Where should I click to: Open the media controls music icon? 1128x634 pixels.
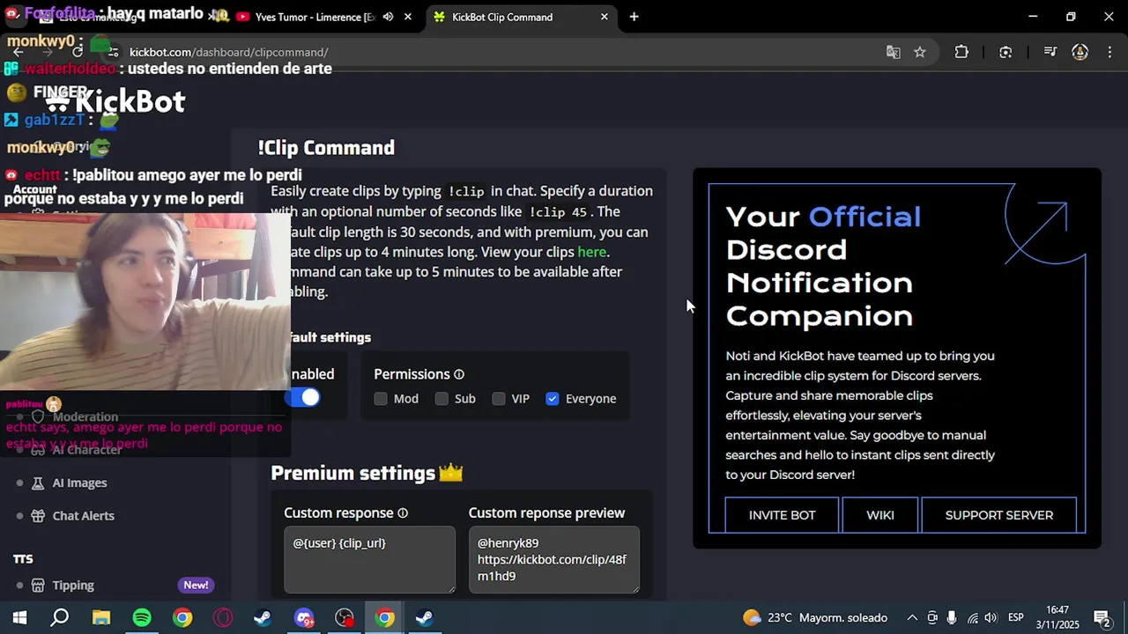click(1050, 52)
